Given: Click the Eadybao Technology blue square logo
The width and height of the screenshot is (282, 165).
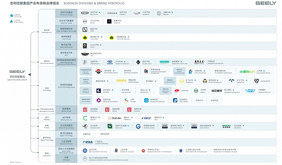Looking at the screenshot, I should click(x=146, y=100).
